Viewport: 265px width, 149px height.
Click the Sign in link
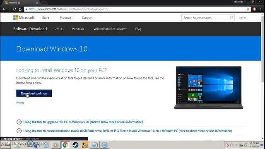click(x=242, y=17)
